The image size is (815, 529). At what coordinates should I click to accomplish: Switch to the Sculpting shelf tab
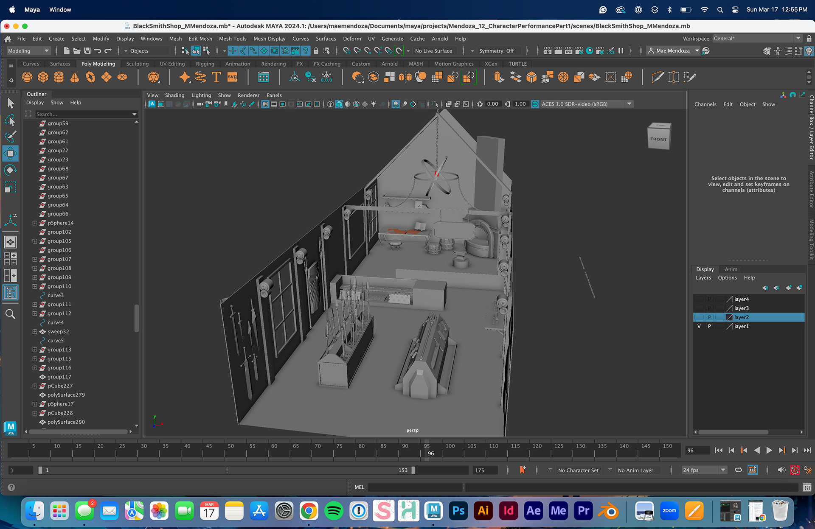tap(137, 64)
